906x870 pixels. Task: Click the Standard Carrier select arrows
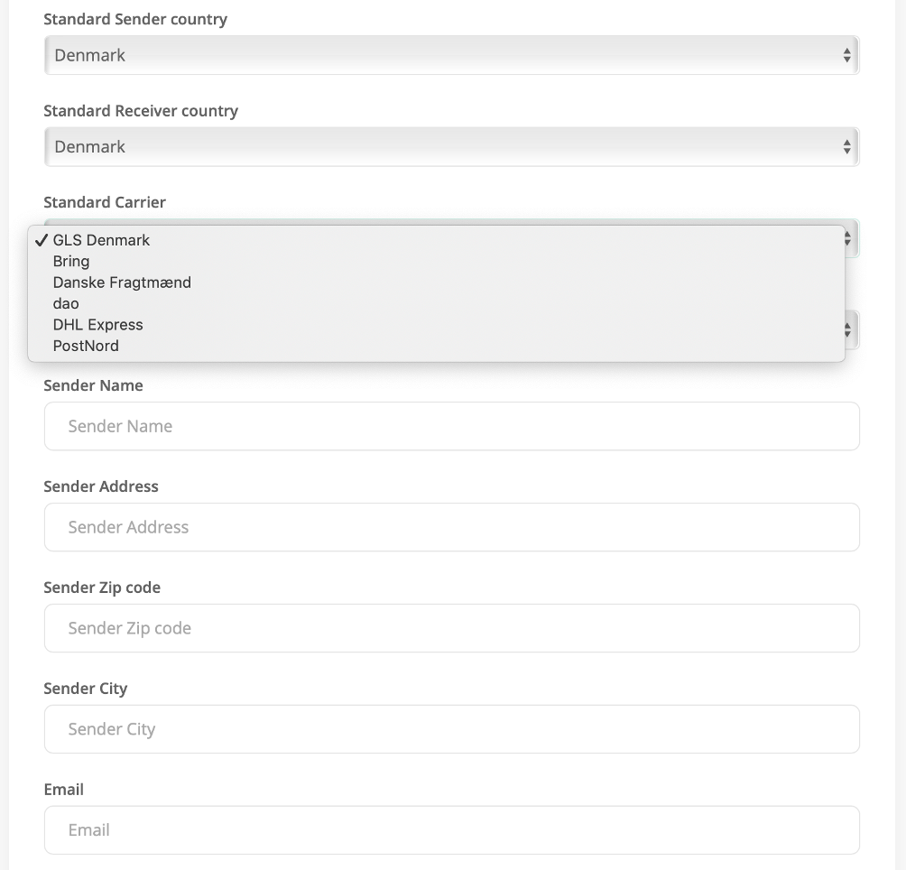pos(847,238)
